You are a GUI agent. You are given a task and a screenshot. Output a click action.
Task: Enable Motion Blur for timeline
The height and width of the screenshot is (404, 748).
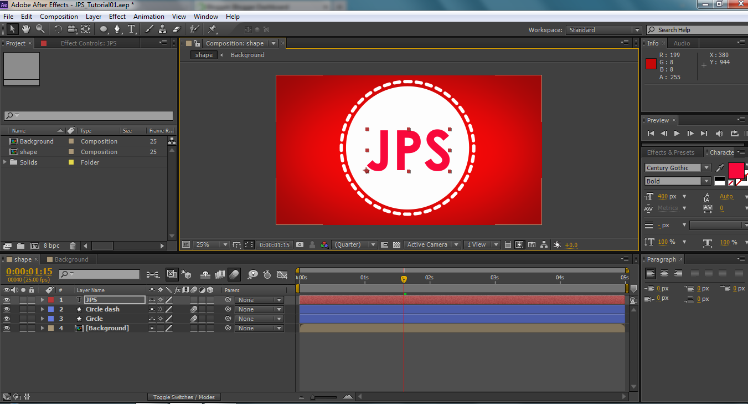point(234,274)
